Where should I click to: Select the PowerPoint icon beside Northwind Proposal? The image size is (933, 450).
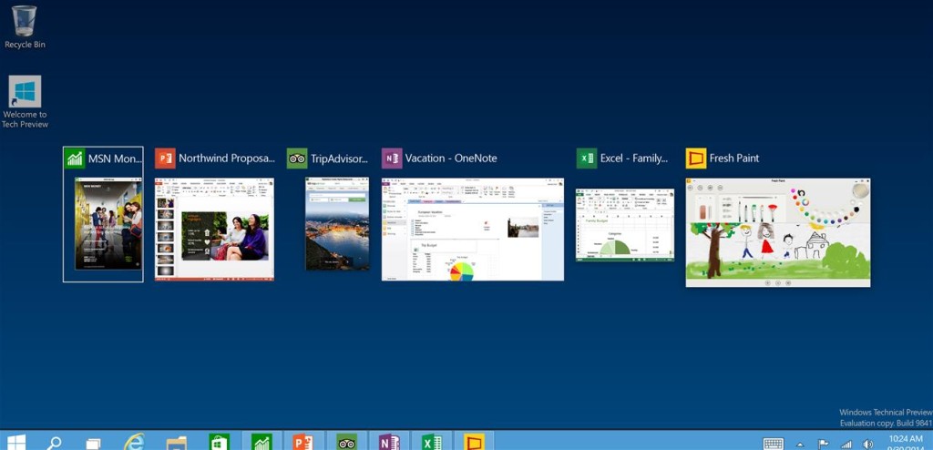tap(165, 159)
